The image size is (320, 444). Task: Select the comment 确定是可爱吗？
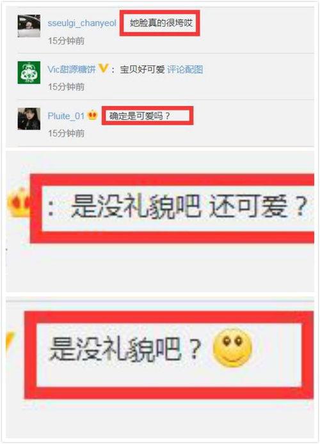pos(140,116)
